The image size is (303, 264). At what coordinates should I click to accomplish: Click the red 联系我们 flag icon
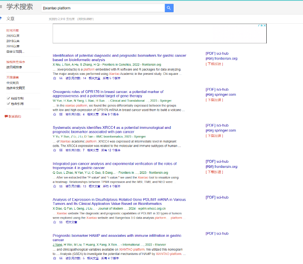(6, 116)
